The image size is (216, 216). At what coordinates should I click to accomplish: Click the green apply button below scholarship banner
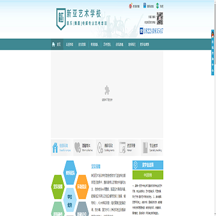pyautogui.click(x=148, y=175)
